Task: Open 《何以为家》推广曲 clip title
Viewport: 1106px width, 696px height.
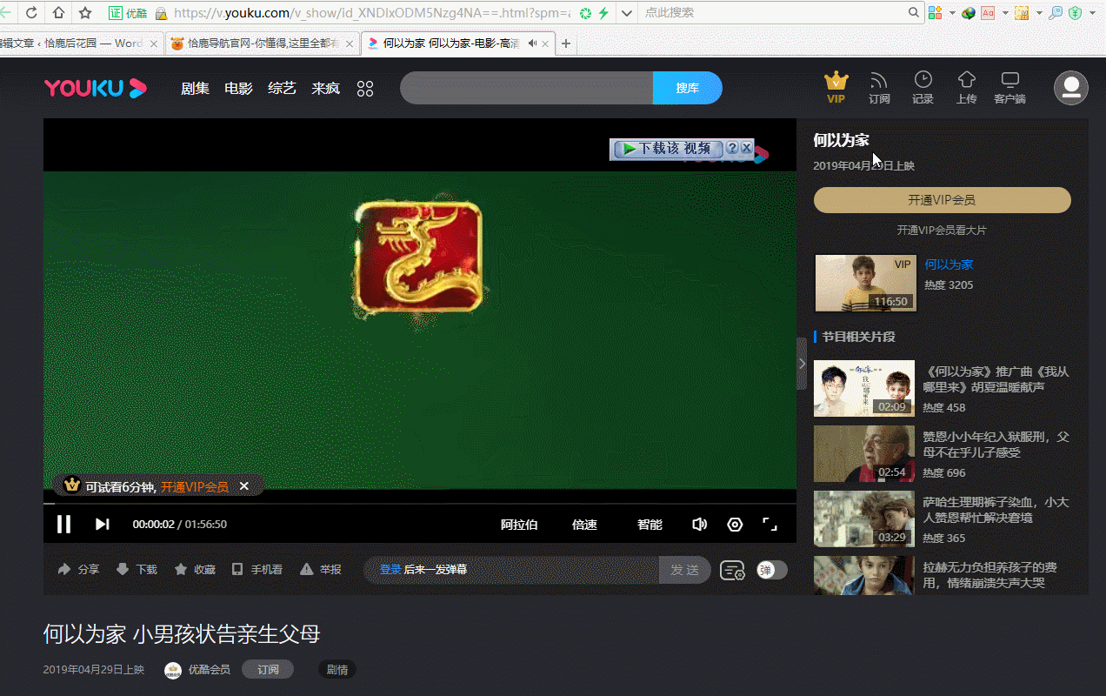Action: [x=996, y=378]
